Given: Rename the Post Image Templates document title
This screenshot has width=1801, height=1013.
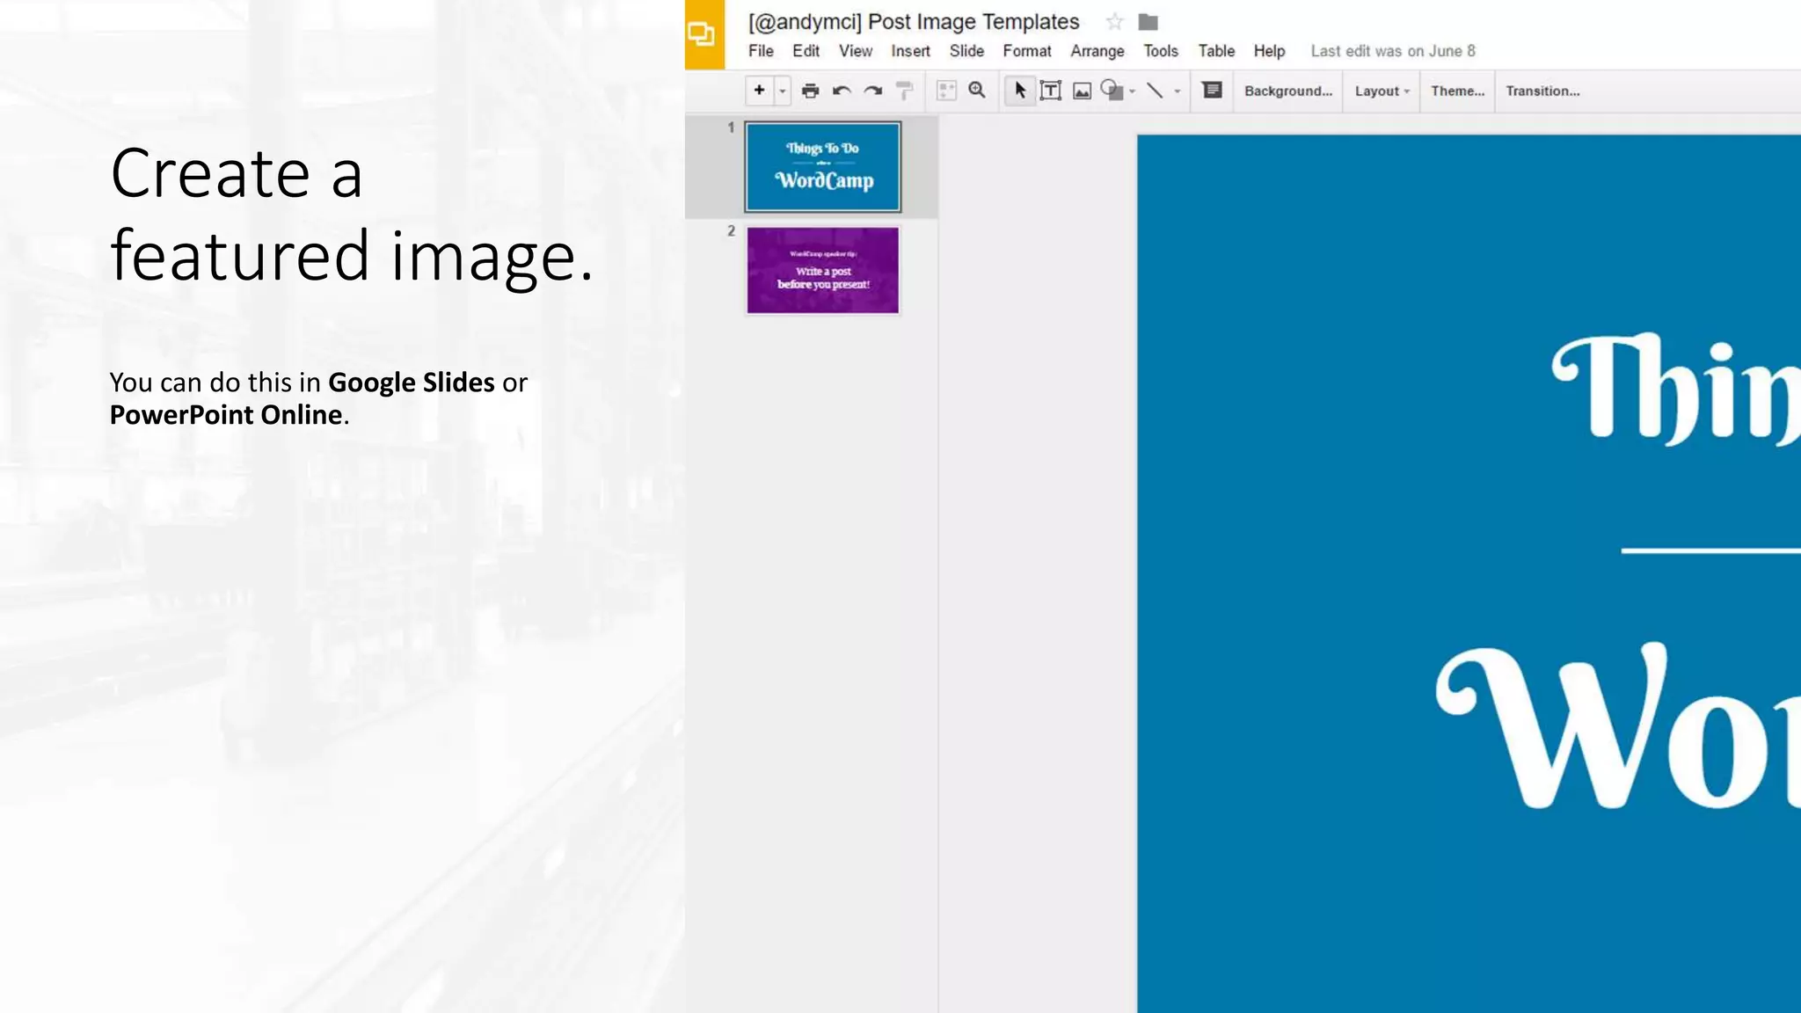Looking at the screenshot, I should click(x=914, y=22).
